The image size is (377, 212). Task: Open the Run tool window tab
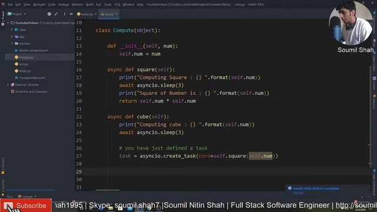[x=10, y=197]
